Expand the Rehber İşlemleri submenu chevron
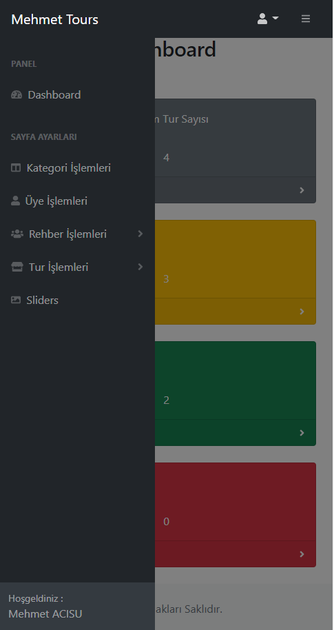This screenshot has width=334, height=630. coord(140,234)
